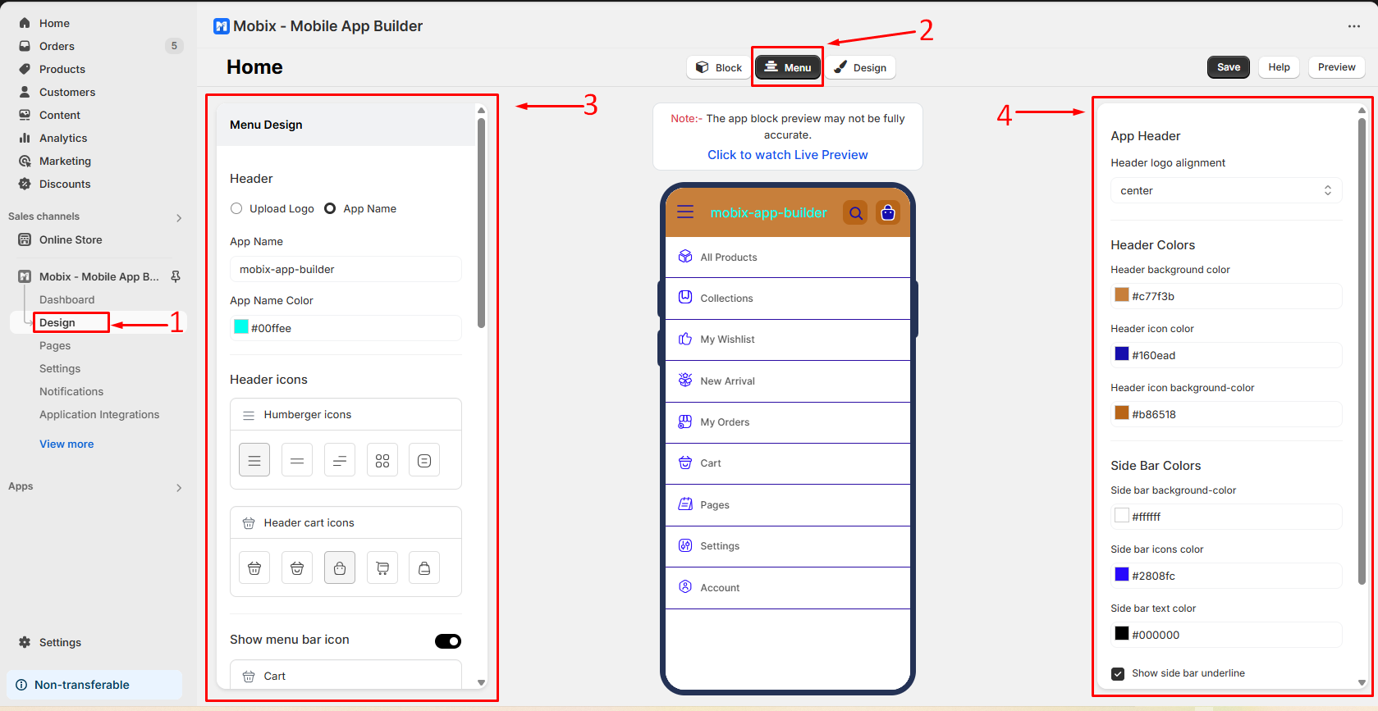The width and height of the screenshot is (1378, 711).
Task: Click the All Products cube icon in preview
Action: click(x=685, y=257)
